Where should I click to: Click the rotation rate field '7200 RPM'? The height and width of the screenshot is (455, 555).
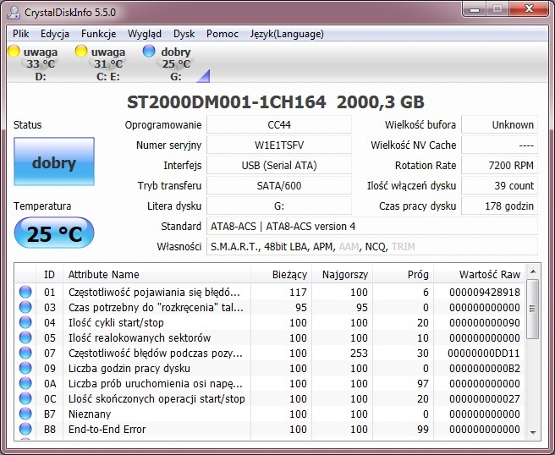[x=499, y=165]
